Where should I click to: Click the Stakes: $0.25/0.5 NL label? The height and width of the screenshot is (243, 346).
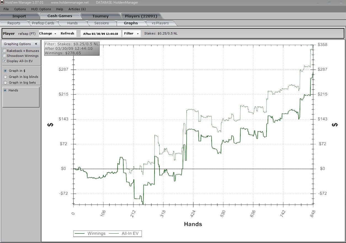point(161,33)
